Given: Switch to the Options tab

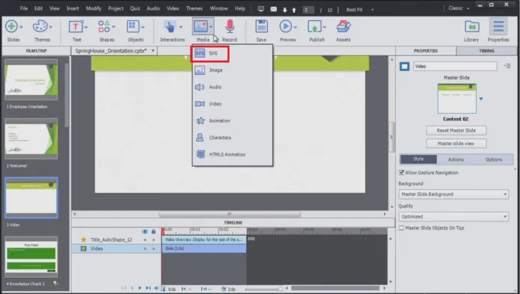Looking at the screenshot, I should (494, 159).
